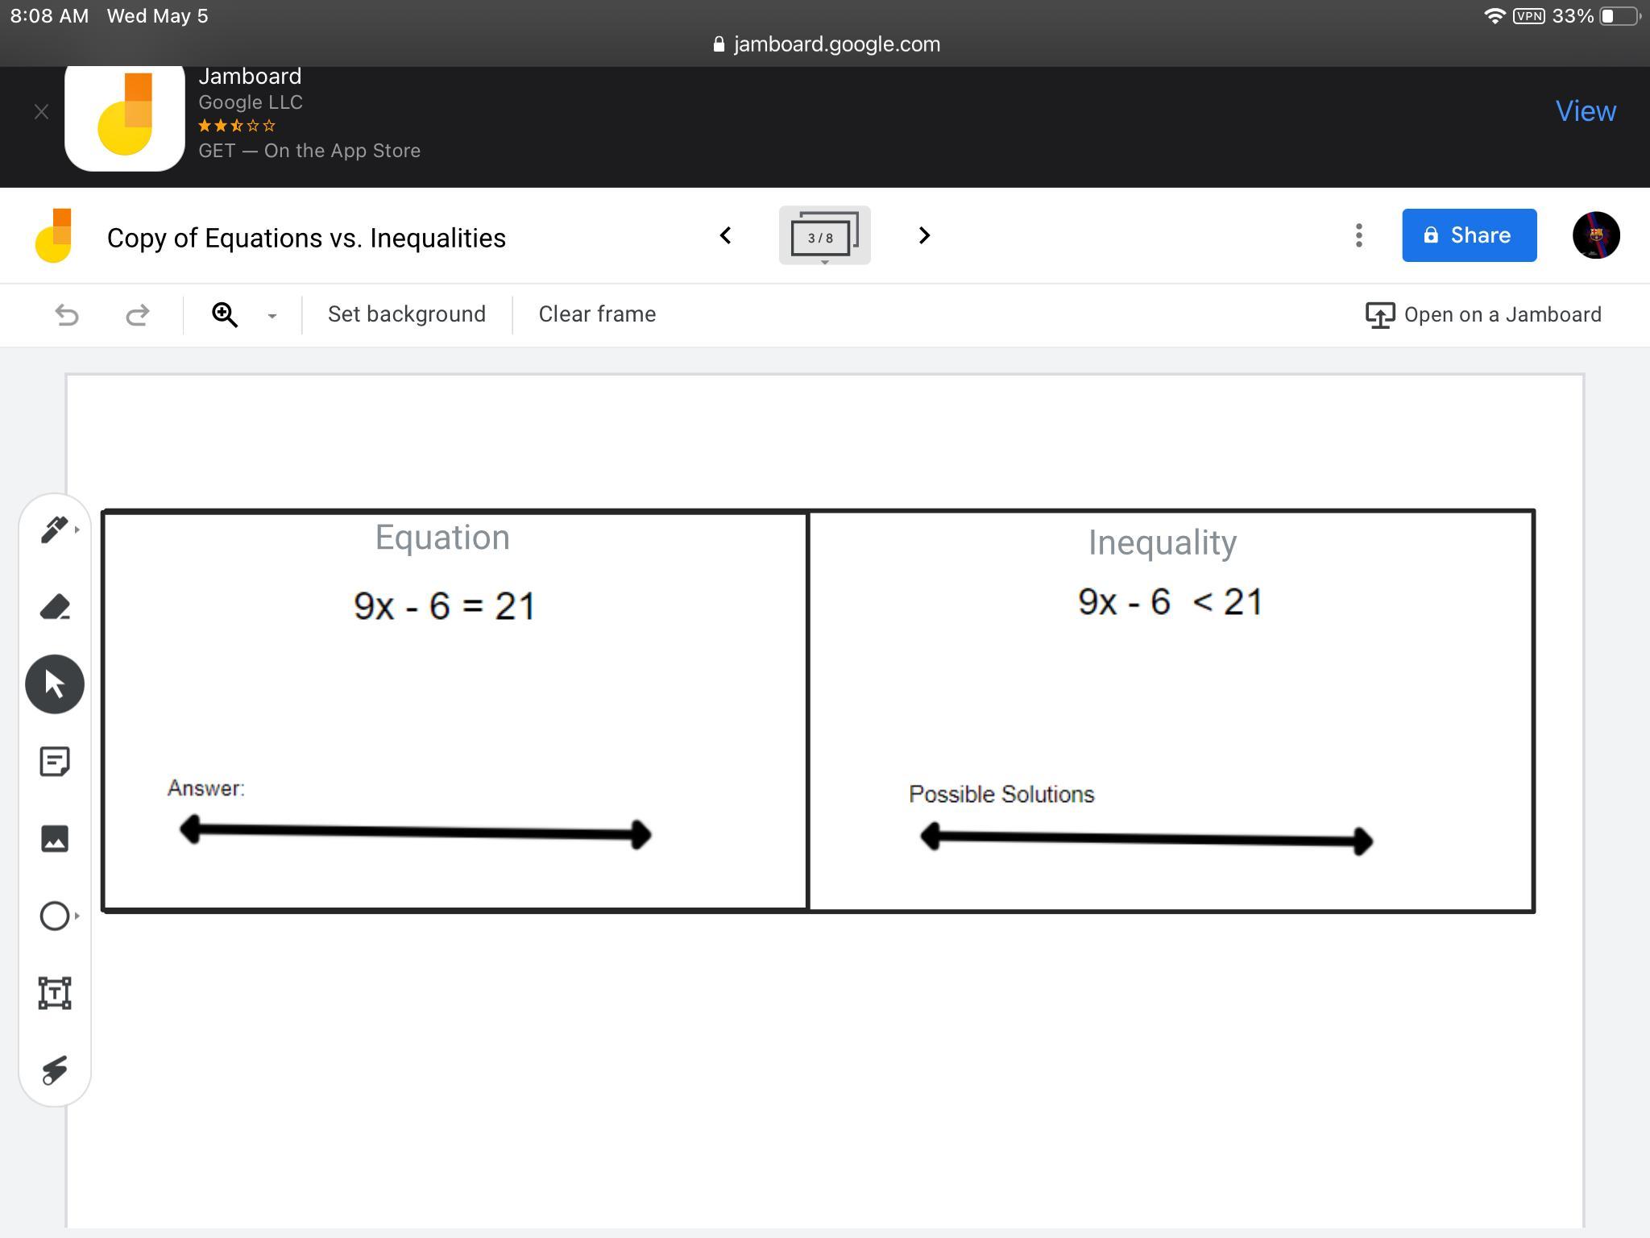Go to the previous frame
Screen dimensions: 1650x1238
(x=725, y=235)
